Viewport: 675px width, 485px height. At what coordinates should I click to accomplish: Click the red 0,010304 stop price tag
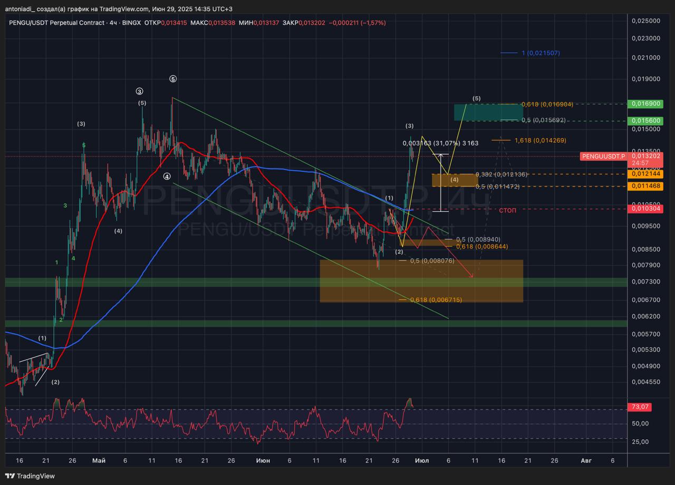pyautogui.click(x=645, y=209)
